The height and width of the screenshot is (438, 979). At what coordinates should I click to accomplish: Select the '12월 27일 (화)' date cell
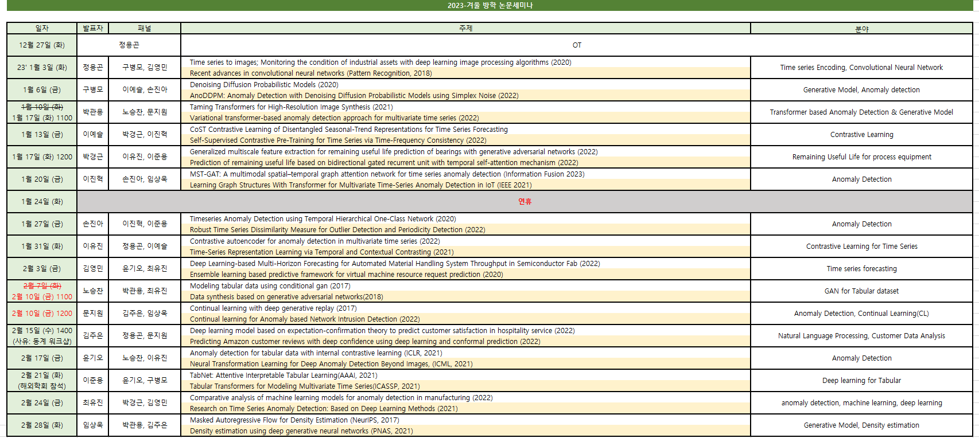[42, 45]
